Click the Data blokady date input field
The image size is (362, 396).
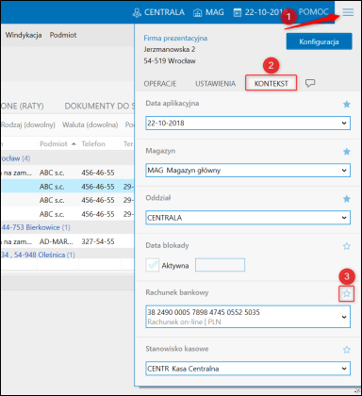click(220, 265)
